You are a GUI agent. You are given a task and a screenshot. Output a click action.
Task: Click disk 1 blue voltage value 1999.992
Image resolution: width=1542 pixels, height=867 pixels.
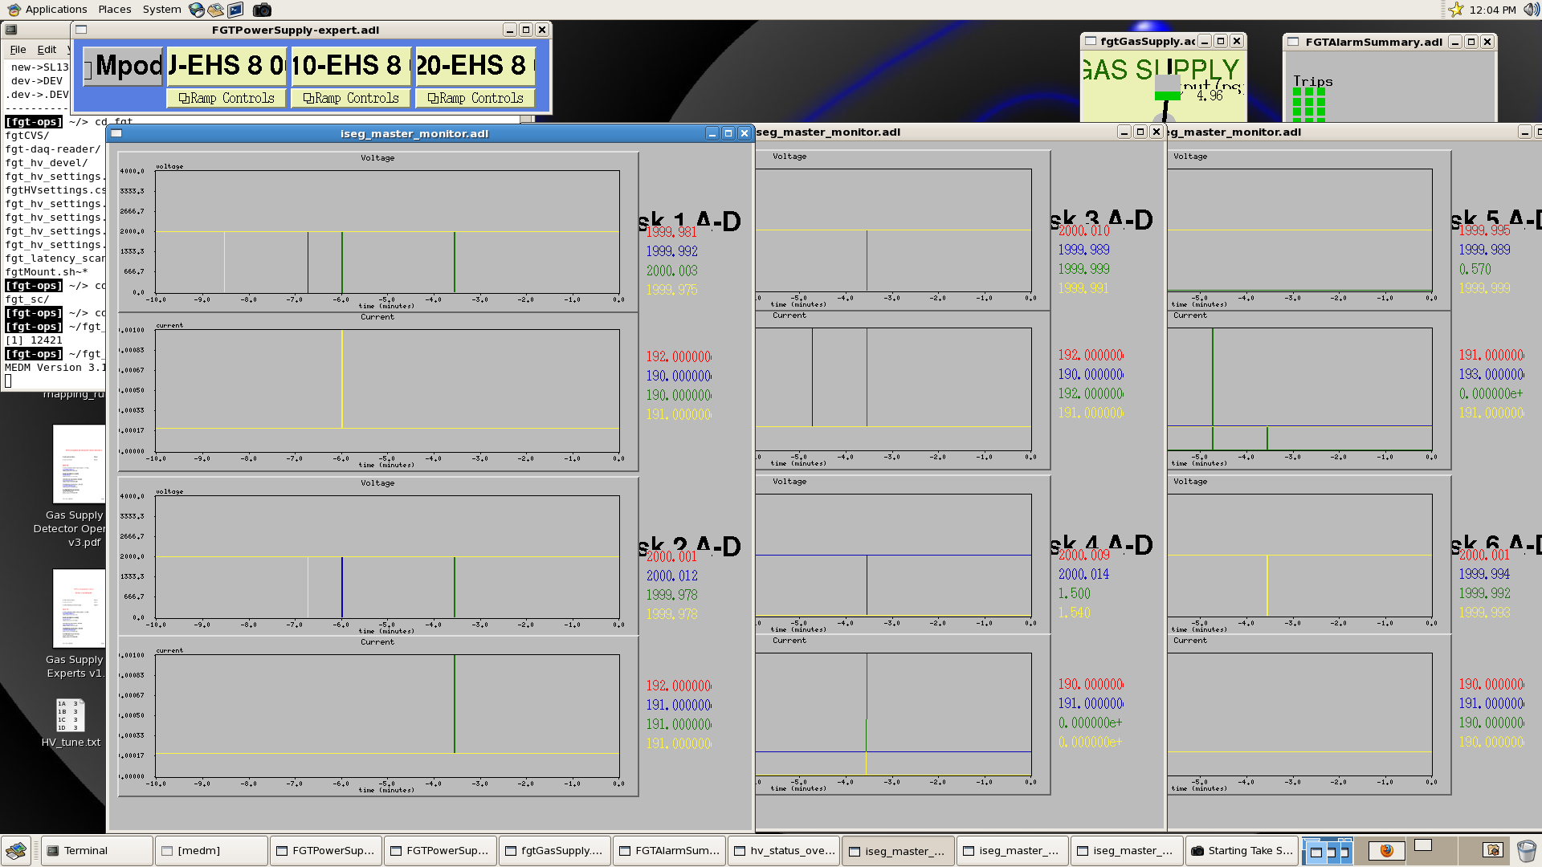pyautogui.click(x=671, y=251)
